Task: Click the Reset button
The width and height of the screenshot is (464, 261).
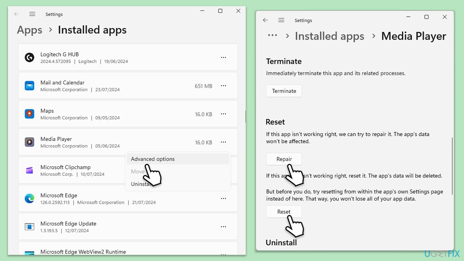Action: pyautogui.click(x=284, y=212)
